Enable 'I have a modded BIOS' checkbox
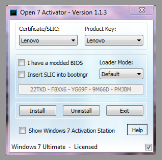Image resolution: width=162 pixels, height=160 pixels. point(21,63)
